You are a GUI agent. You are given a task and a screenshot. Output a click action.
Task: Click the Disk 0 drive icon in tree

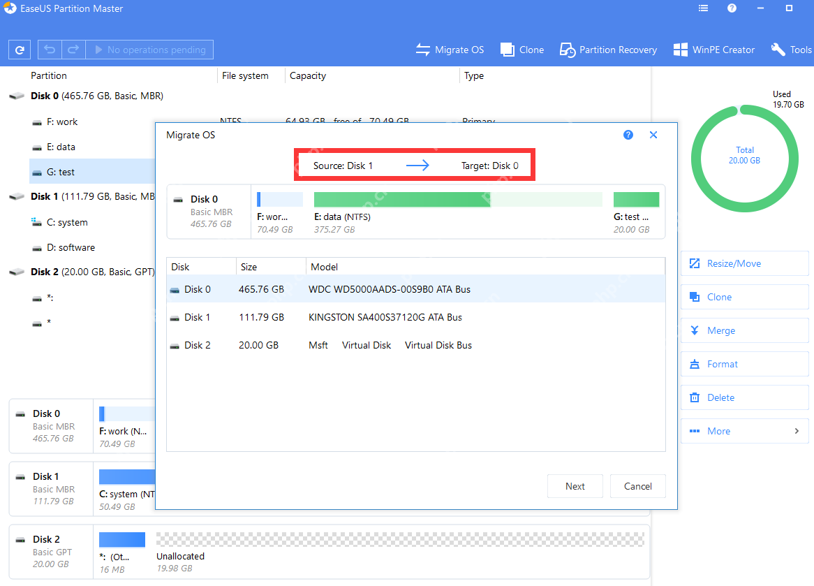pos(17,96)
